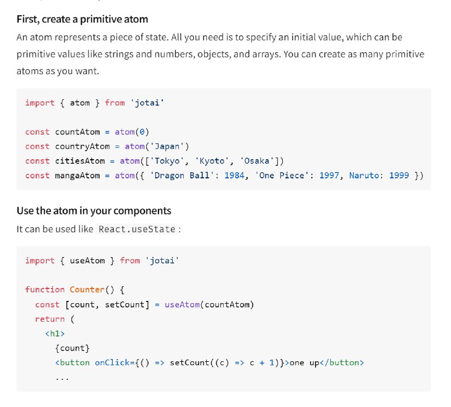Click the 'Dragon Ball' key in mangaAtom
This screenshot has width=451, height=407.
click(x=182, y=176)
